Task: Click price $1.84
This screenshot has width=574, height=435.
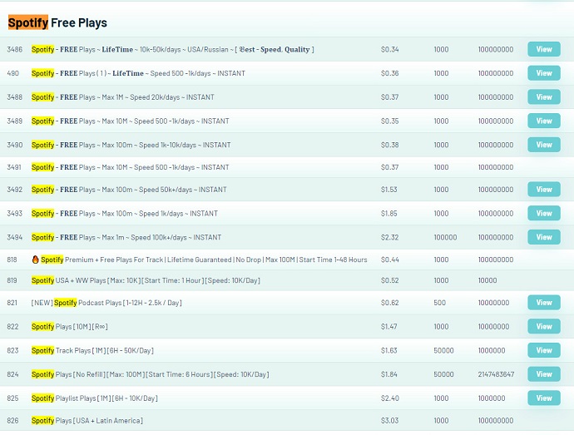Action: (x=388, y=374)
